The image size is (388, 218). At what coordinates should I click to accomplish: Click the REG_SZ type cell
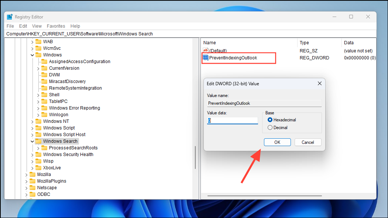click(x=308, y=51)
